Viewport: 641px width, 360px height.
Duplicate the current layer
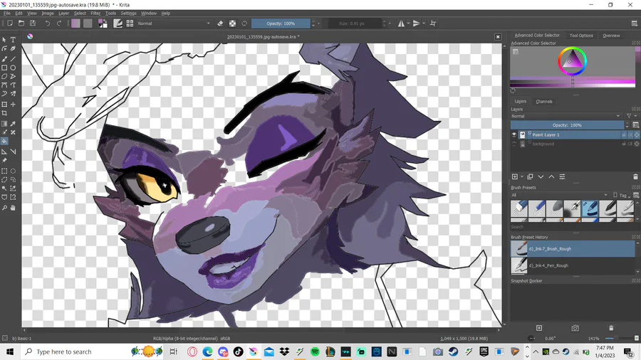point(530,176)
